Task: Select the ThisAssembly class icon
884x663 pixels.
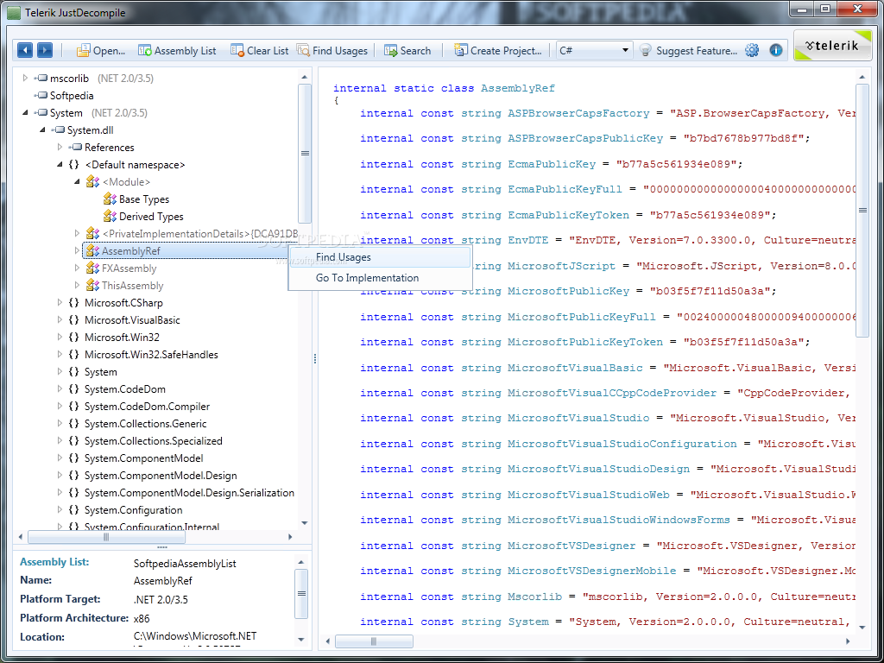Action: (92, 286)
